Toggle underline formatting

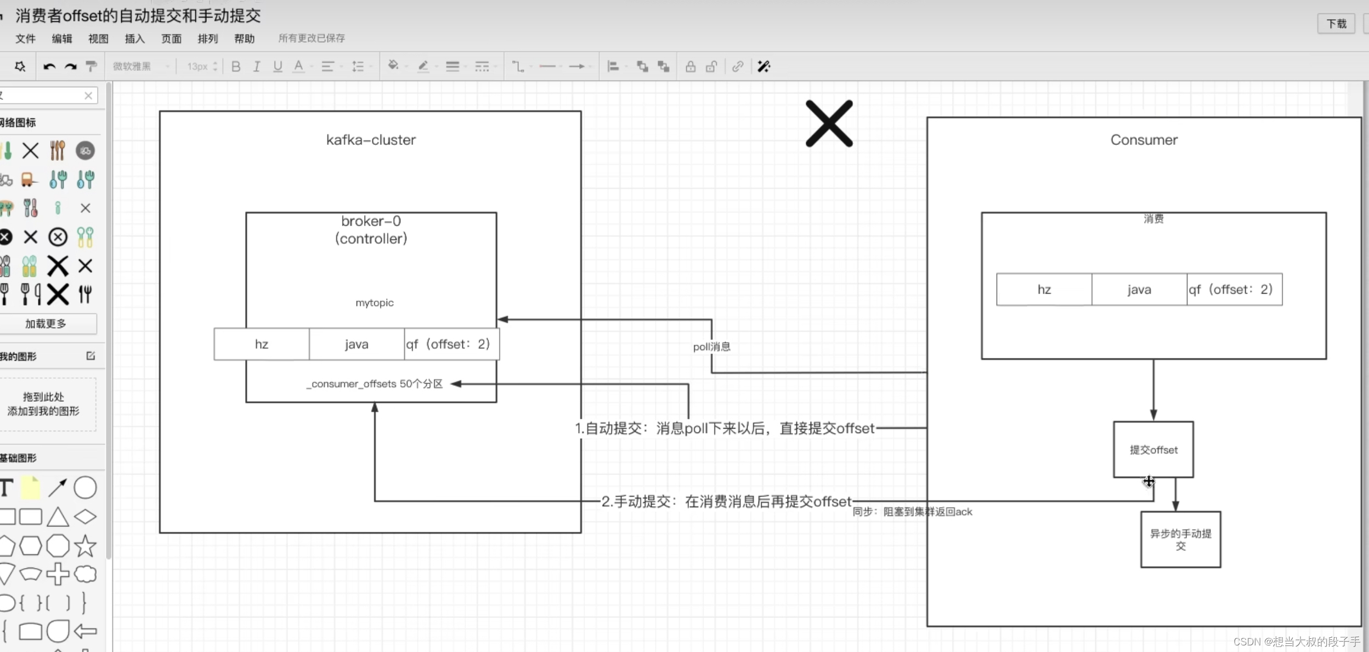tap(278, 66)
